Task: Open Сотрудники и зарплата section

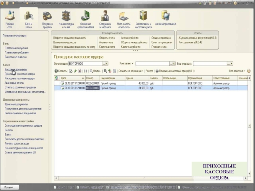Action: coord(105,19)
